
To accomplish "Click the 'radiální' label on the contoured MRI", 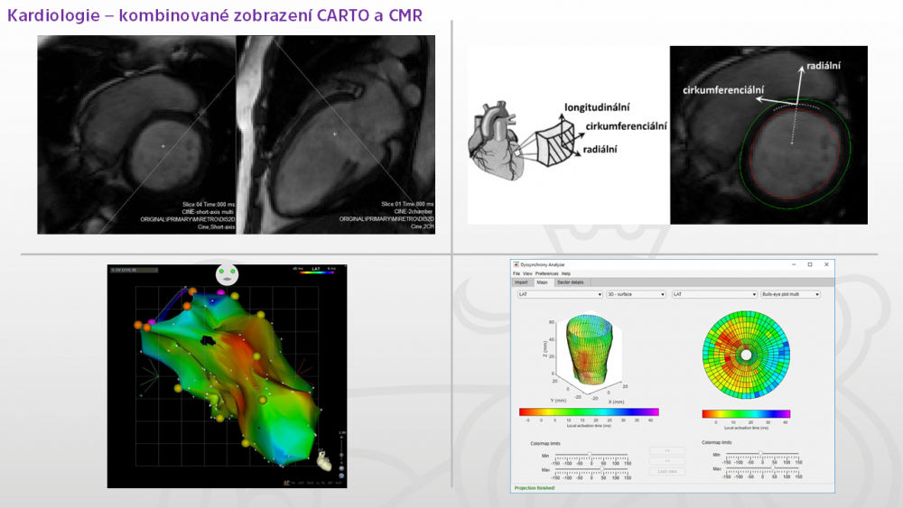I will tap(823, 66).
